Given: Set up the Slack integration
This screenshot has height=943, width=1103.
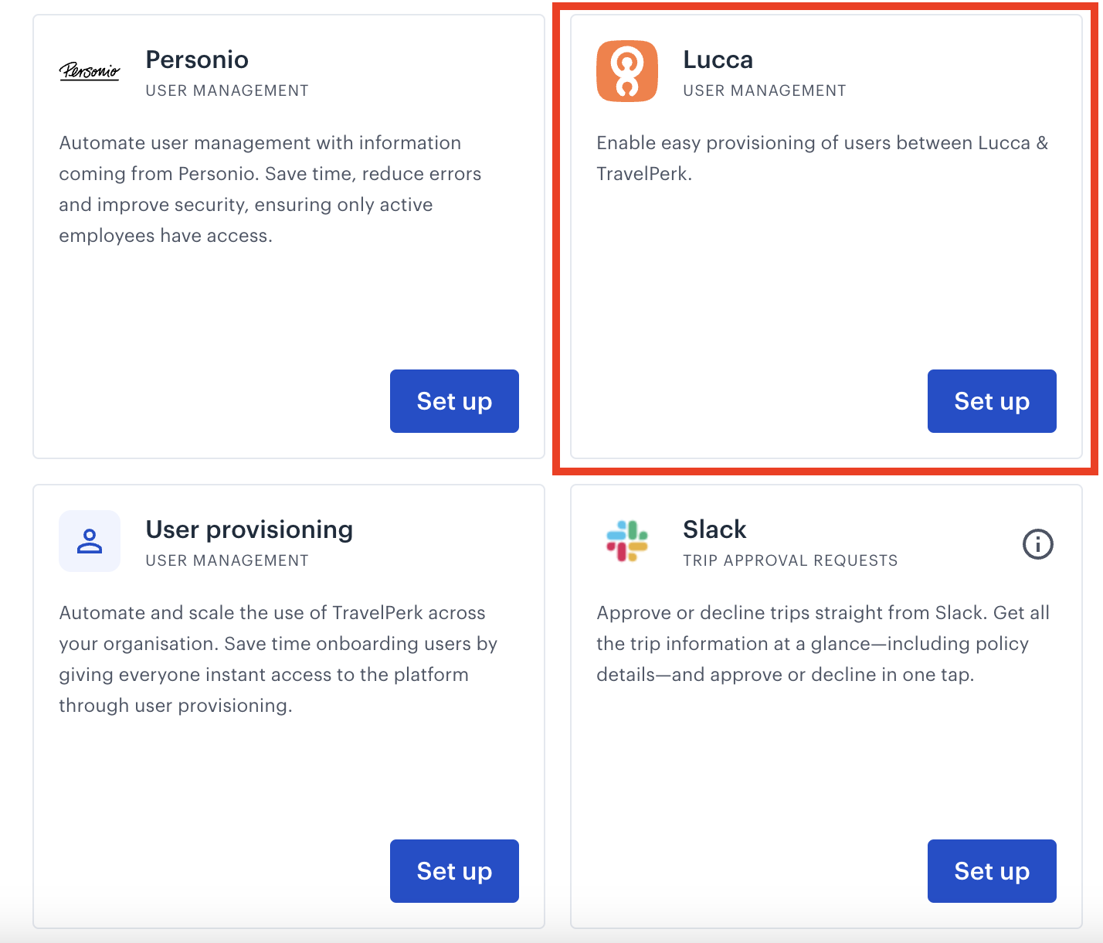Looking at the screenshot, I should [x=992, y=871].
